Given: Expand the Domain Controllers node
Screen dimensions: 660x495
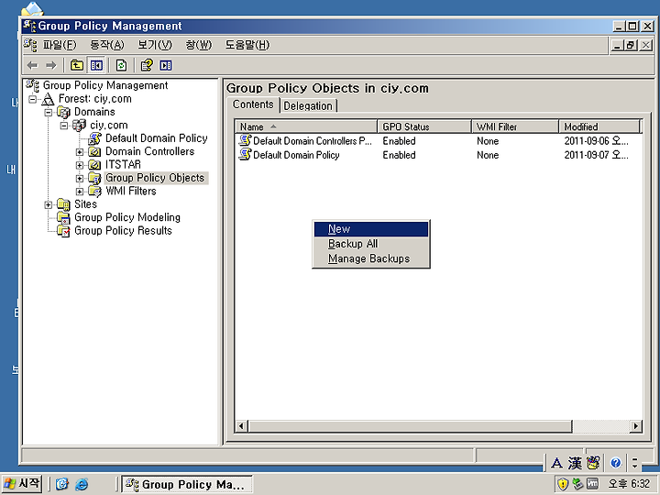Looking at the screenshot, I should tap(80, 152).
